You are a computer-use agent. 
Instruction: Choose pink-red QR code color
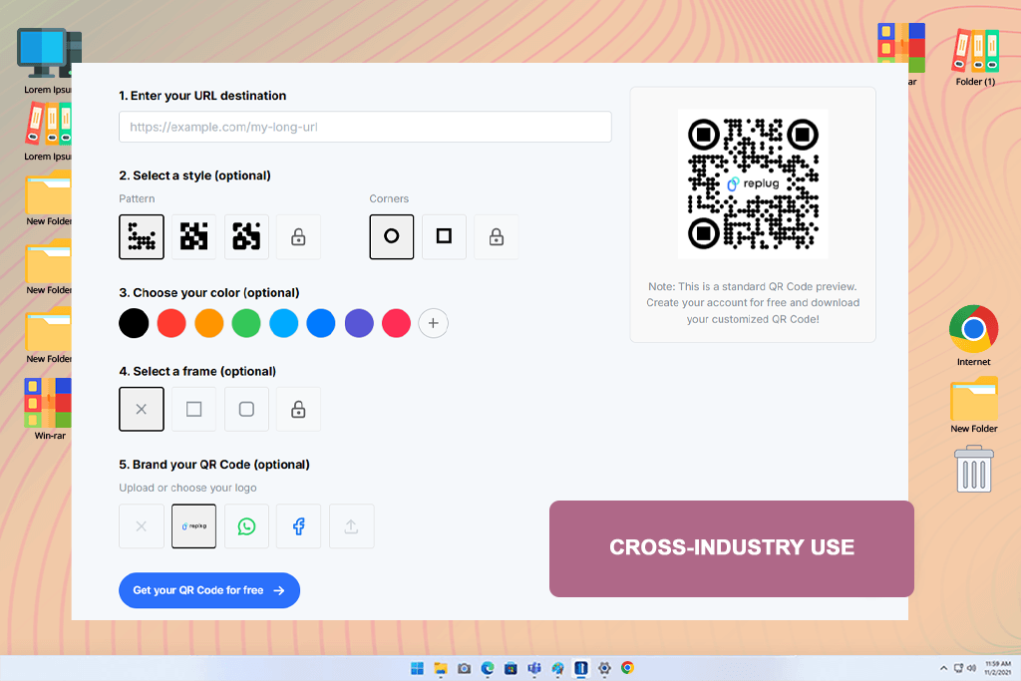coord(396,323)
